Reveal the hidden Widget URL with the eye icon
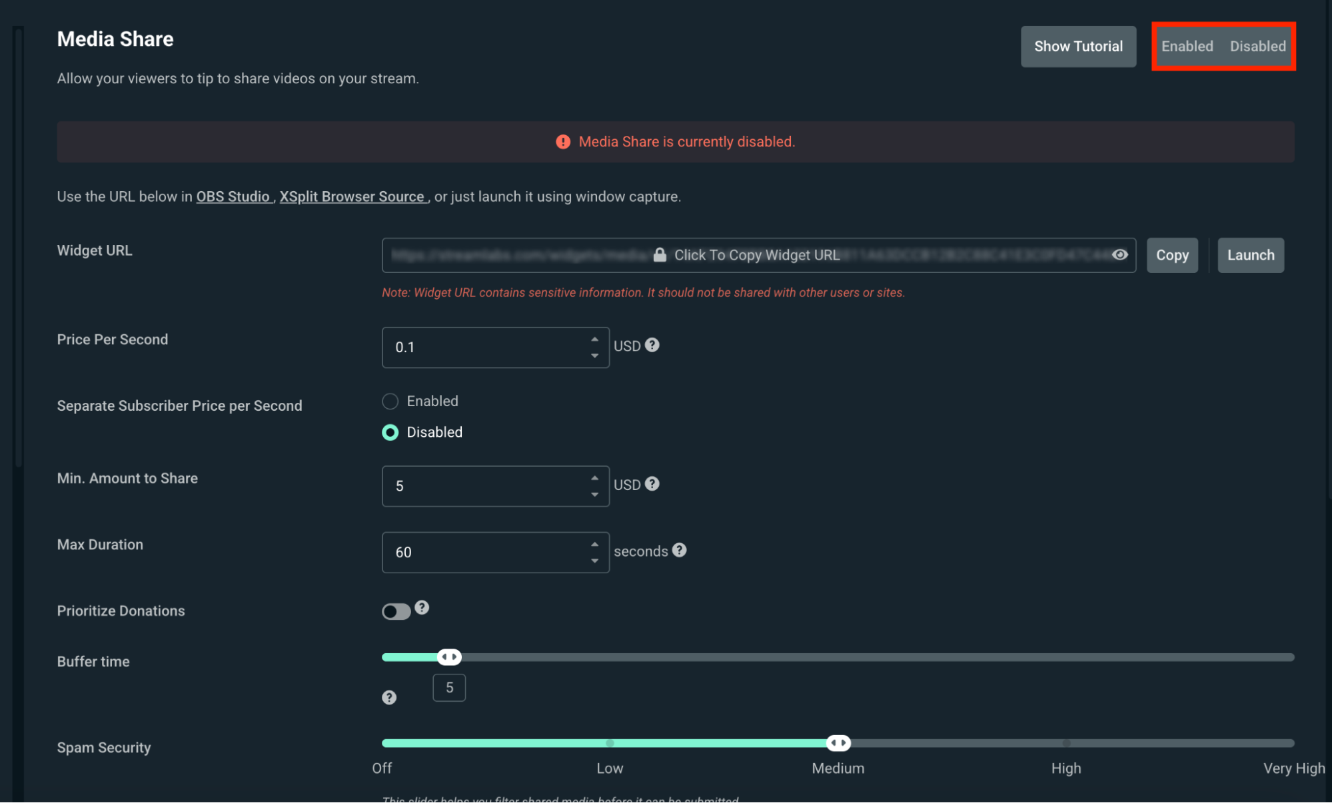Image resolution: width=1332 pixels, height=803 pixels. [x=1119, y=255]
